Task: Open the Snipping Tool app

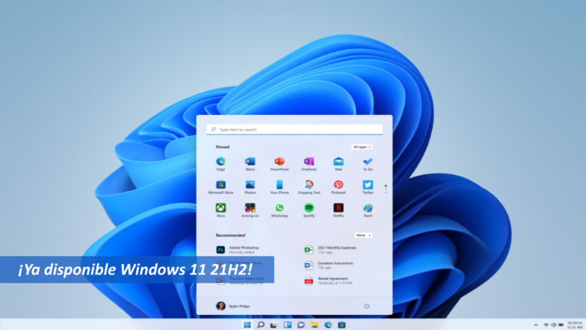Action: pos(309,186)
